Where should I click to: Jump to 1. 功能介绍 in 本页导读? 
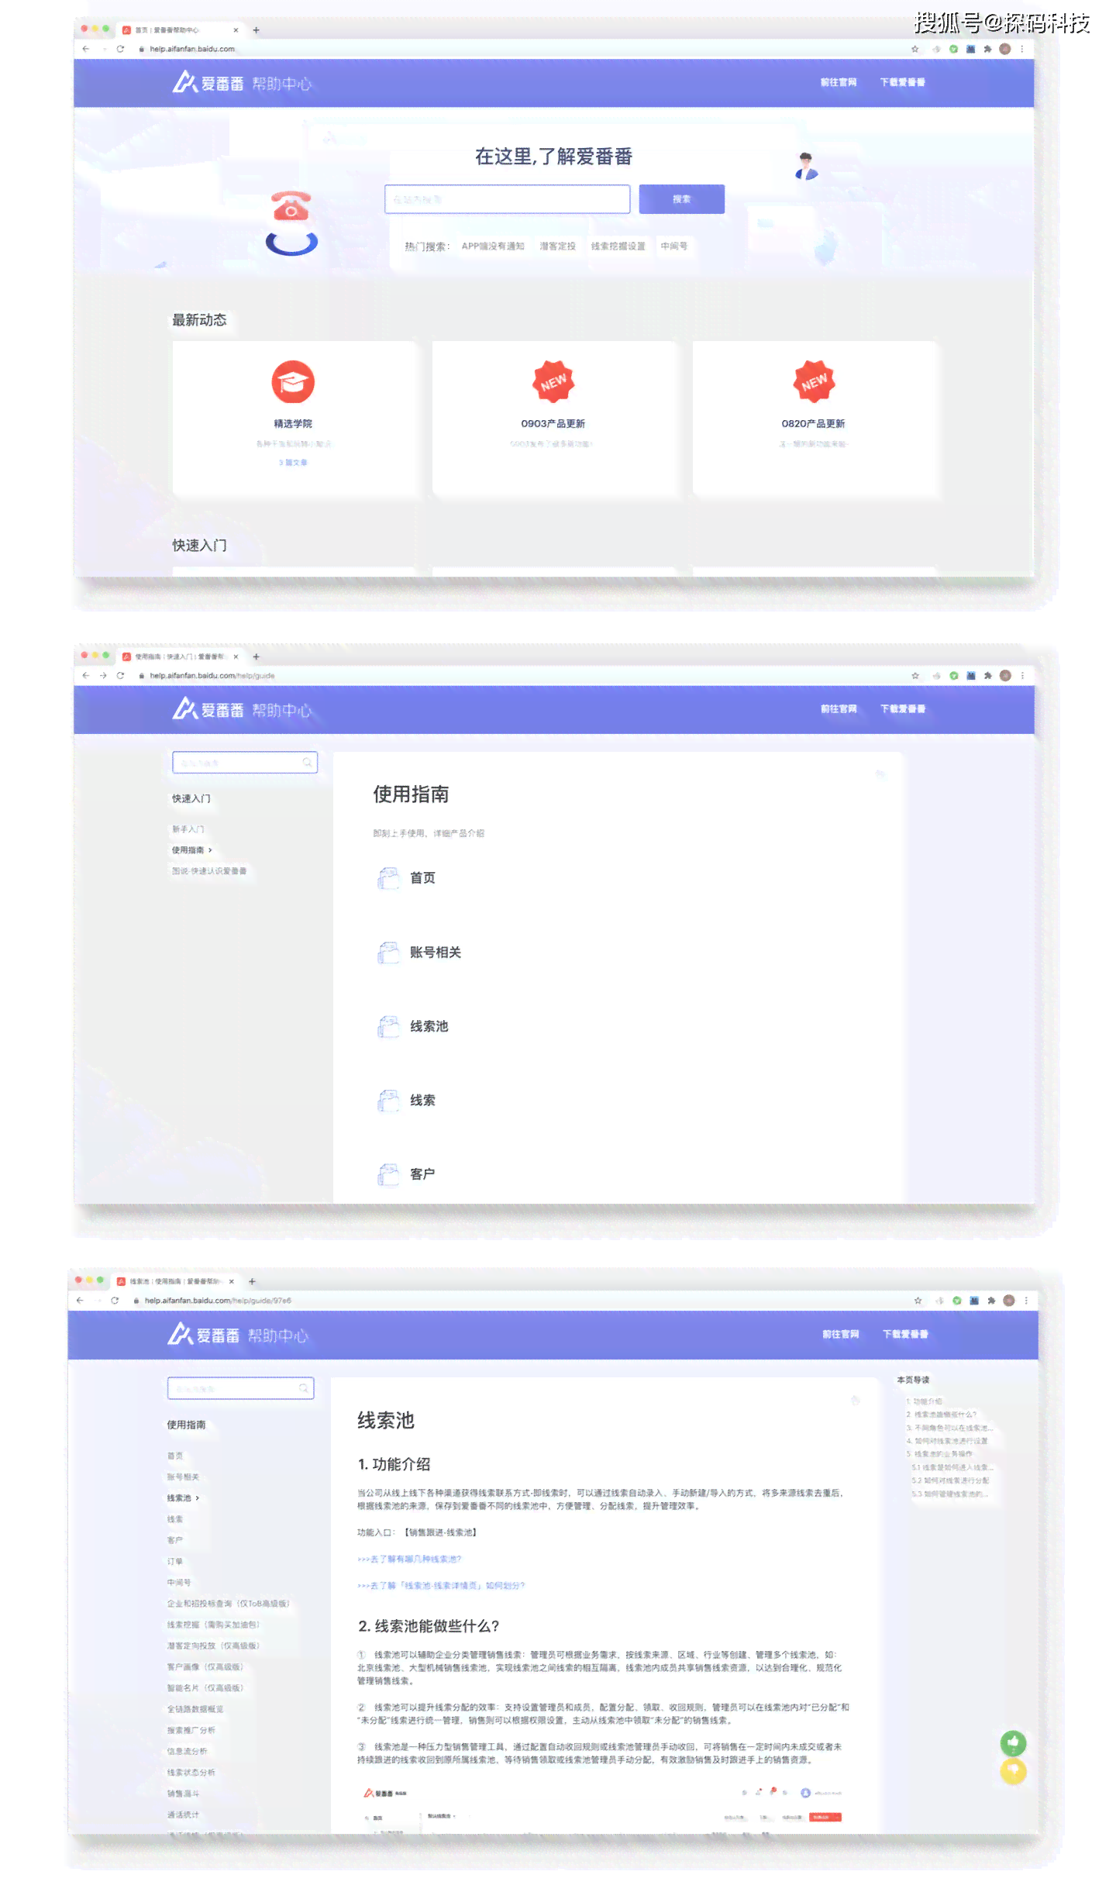925,1402
